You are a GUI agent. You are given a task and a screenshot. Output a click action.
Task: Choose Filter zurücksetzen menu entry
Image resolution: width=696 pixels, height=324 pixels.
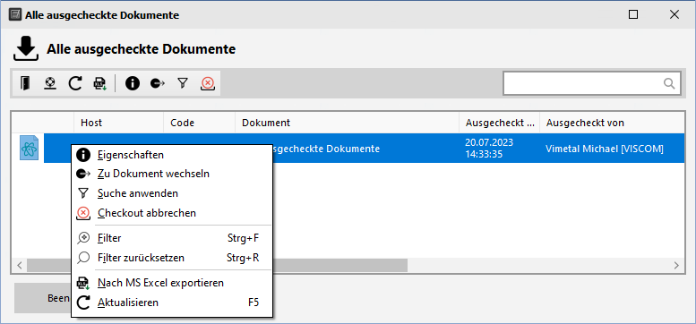[x=172, y=258]
